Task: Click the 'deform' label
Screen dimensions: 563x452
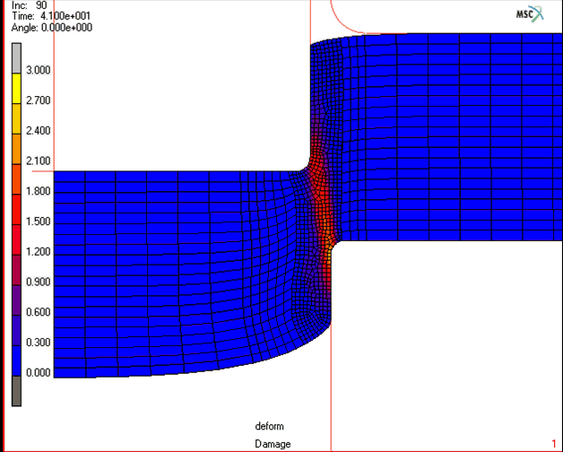Action: pos(269,427)
